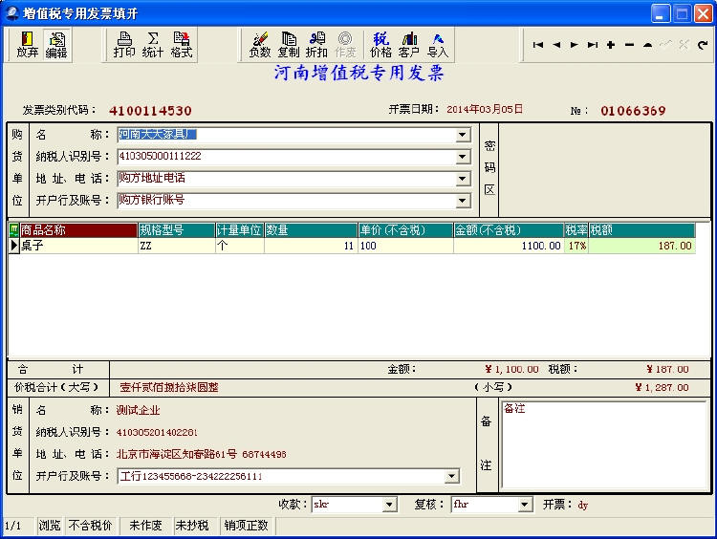Click the 打印 (print) icon

click(124, 44)
